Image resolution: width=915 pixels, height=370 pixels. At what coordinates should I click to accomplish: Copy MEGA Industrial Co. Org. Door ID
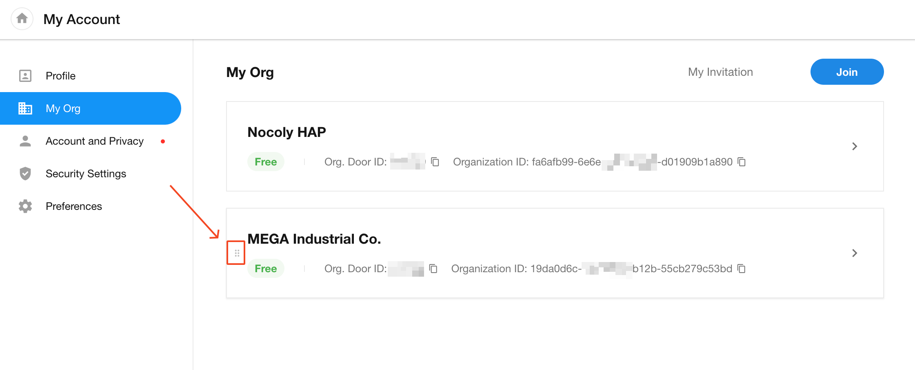433,269
